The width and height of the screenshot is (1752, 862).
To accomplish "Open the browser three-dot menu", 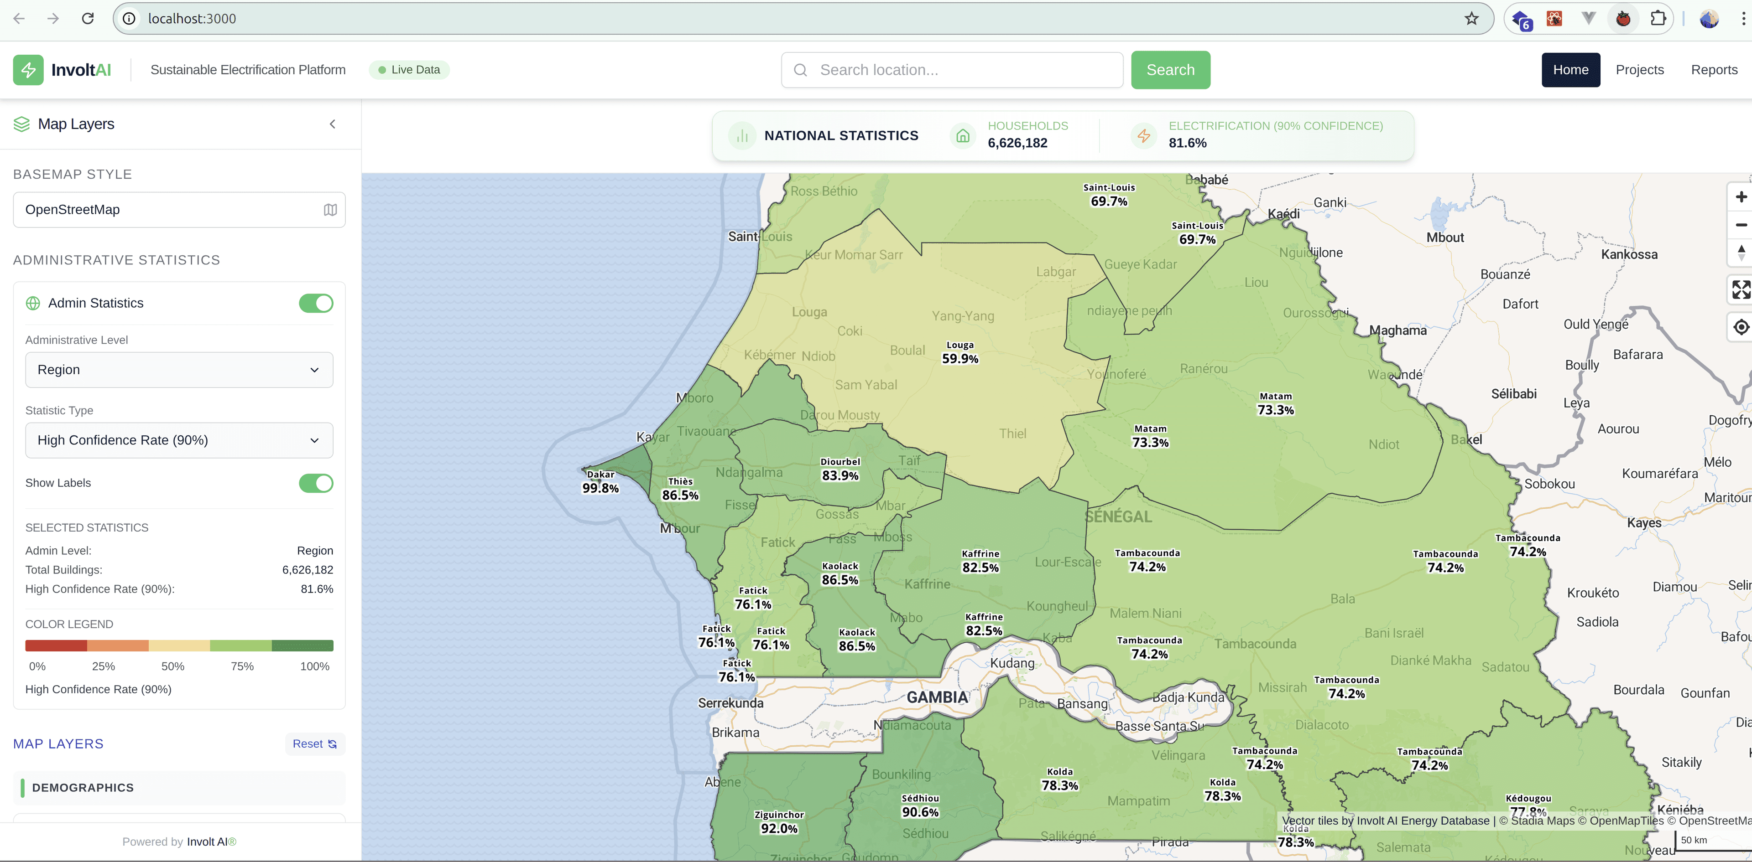I will [1743, 18].
